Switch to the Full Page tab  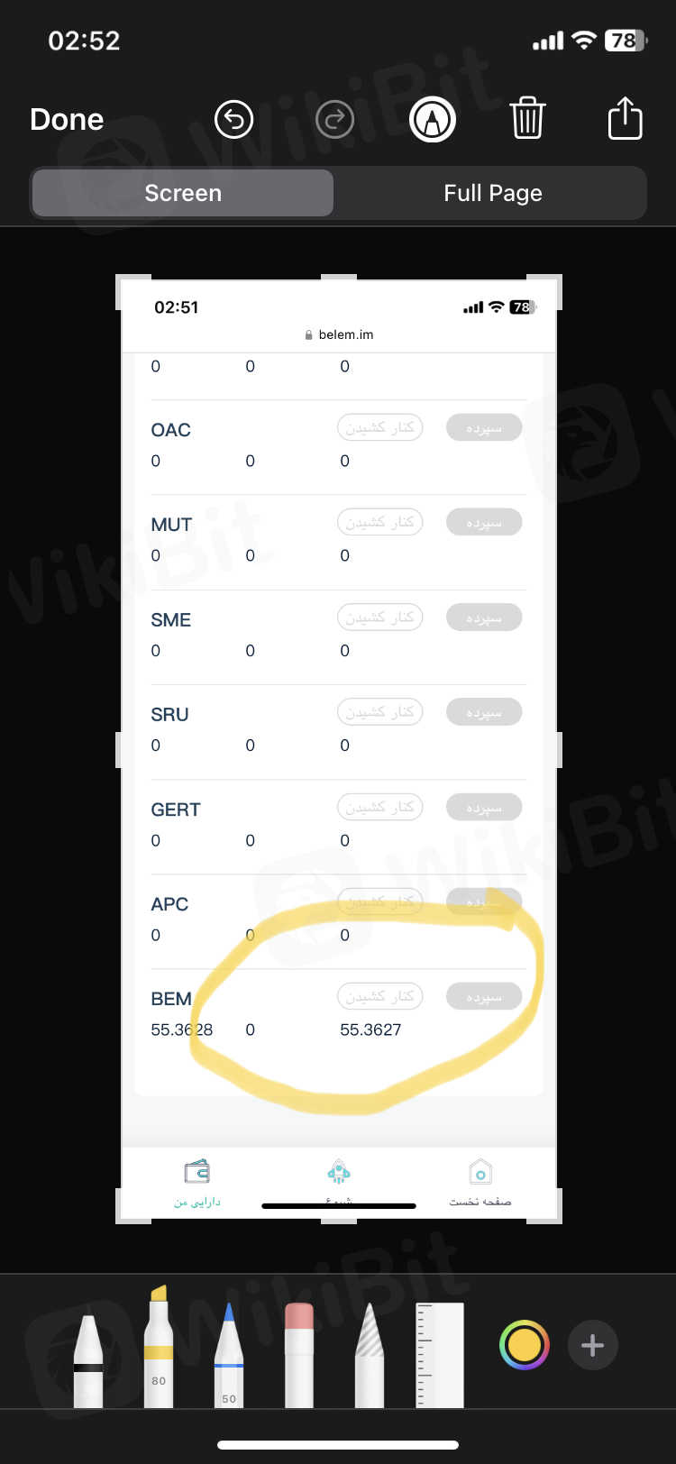click(x=492, y=193)
